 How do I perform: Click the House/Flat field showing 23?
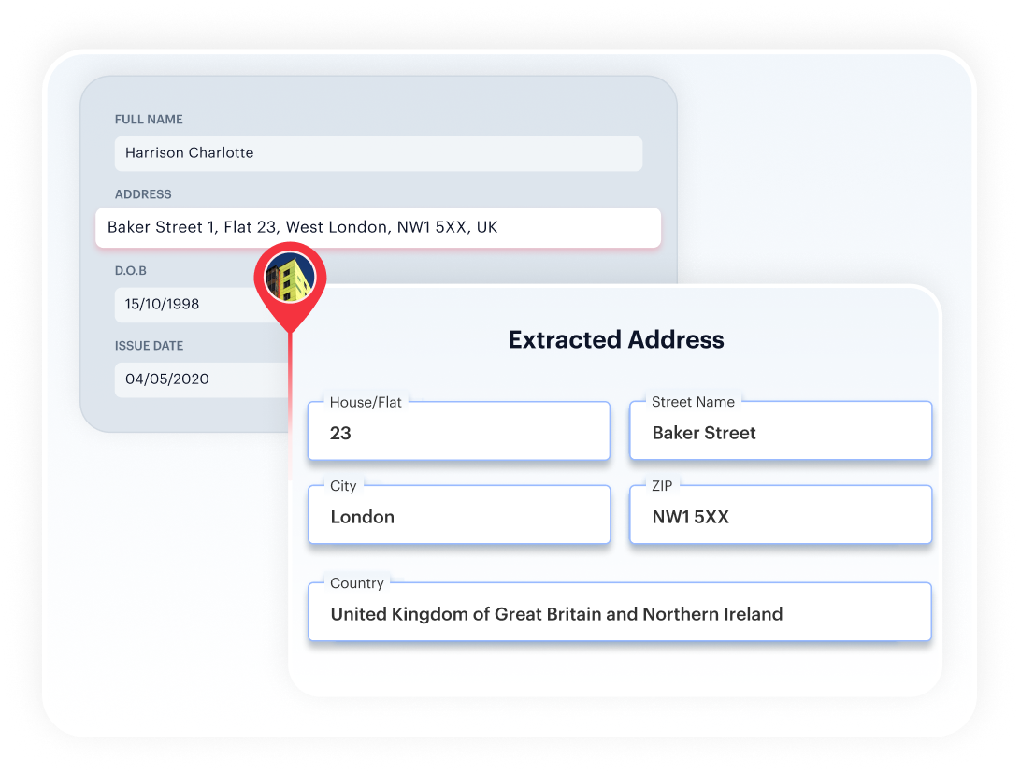tap(458, 432)
